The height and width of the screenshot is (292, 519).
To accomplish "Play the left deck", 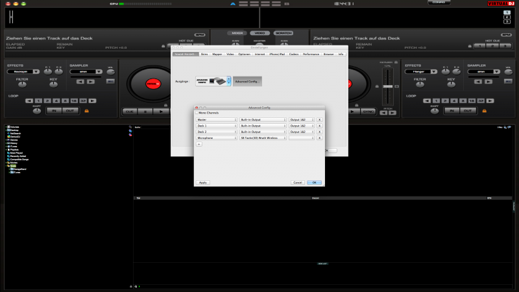I will (x=161, y=112).
